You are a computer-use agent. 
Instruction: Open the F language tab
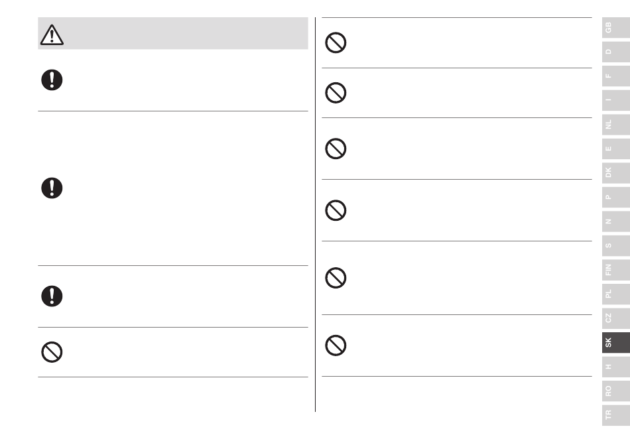coord(616,76)
